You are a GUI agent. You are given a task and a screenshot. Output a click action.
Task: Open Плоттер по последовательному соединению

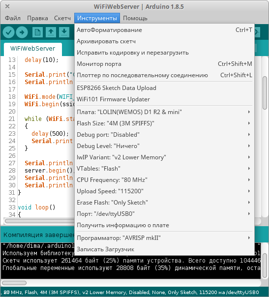[x=164, y=75]
